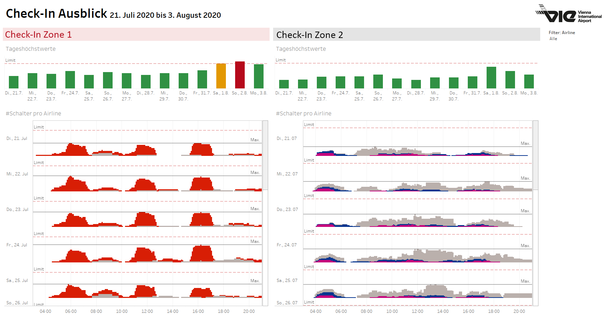The height and width of the screenshot is (321, 607).
Task: Click the green Fr., 31.7. bar in Zone 1
Action: coord(202,80)
